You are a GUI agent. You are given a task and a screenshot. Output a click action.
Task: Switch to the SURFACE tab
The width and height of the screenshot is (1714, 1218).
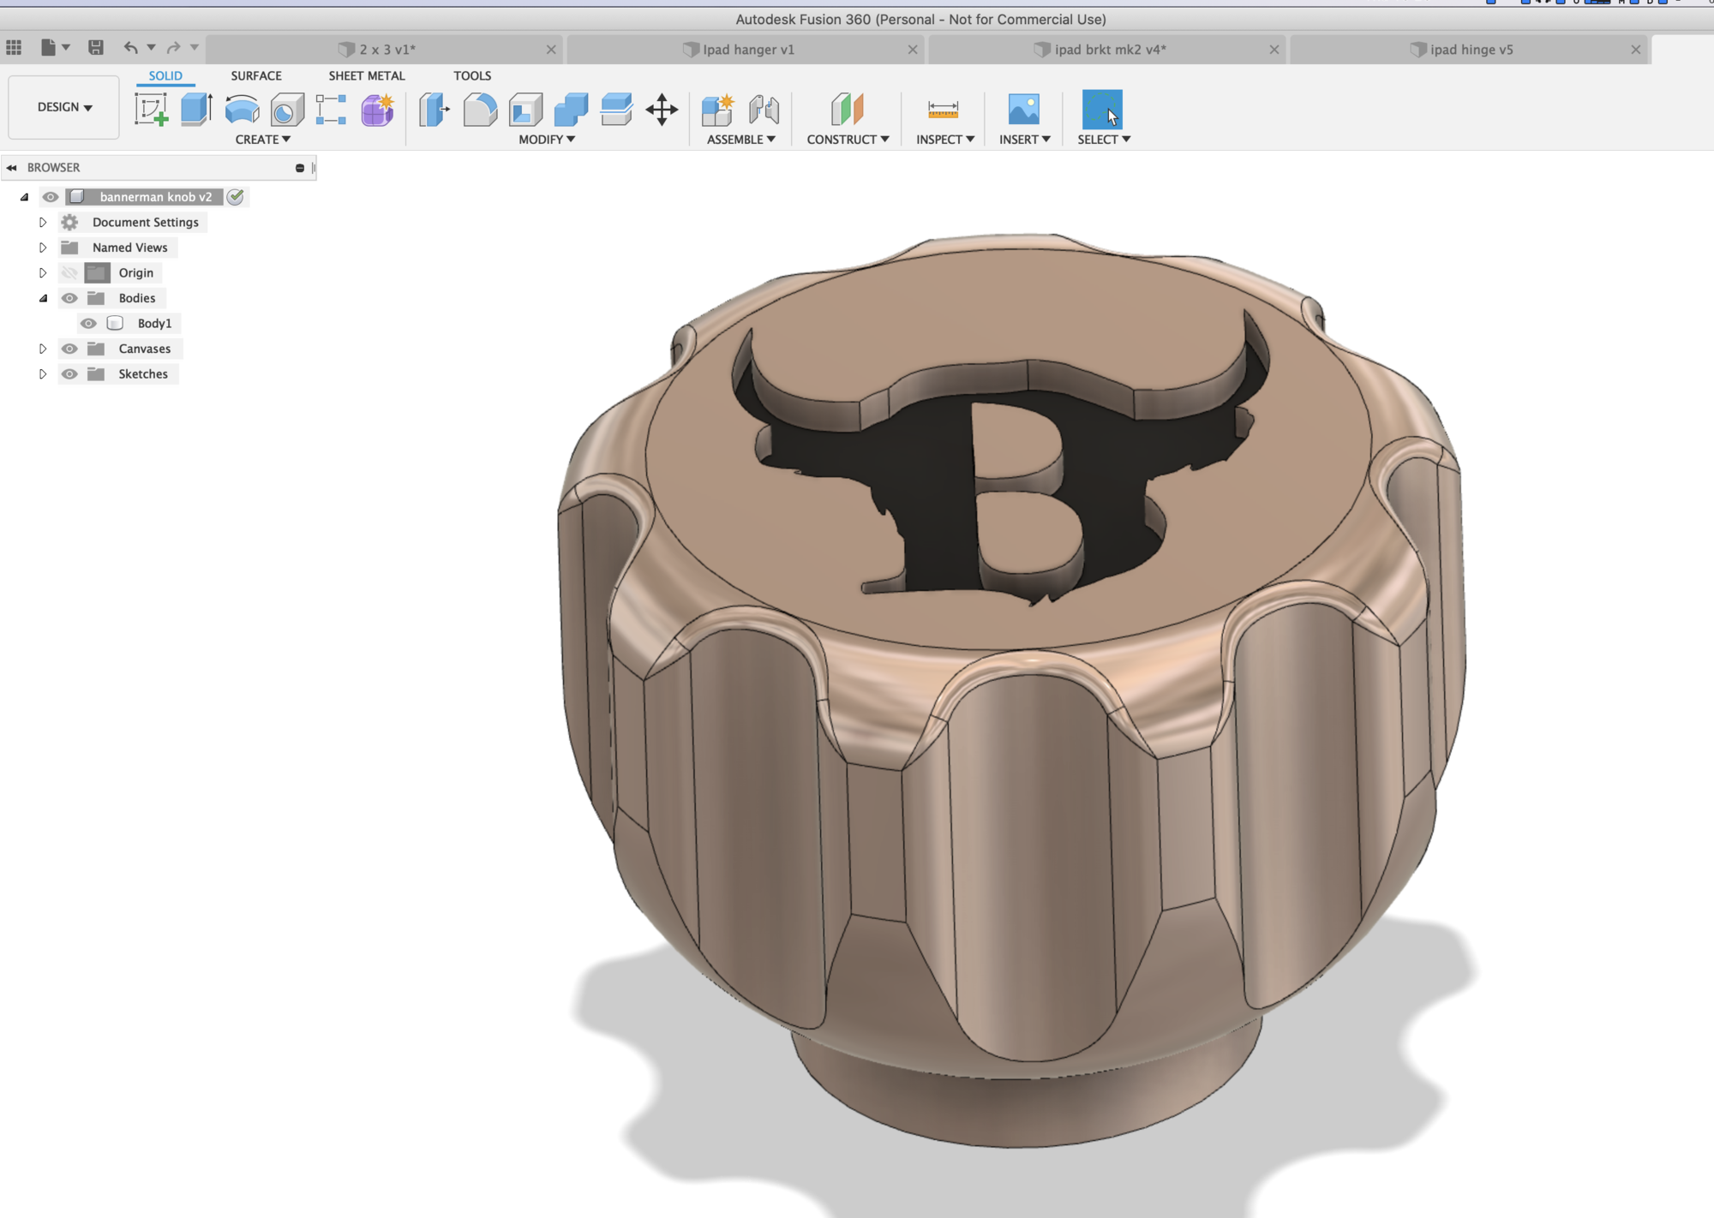coord(256,76)
